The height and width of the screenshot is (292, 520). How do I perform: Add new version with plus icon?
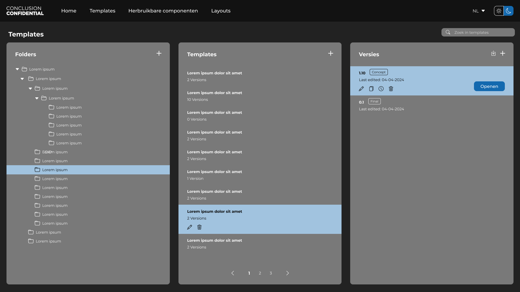click(503, 53)
